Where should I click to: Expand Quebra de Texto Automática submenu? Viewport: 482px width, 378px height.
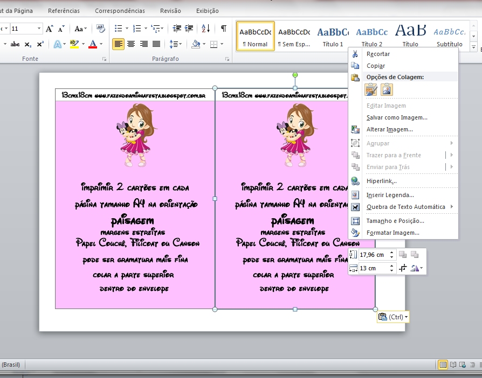[x=403, y=207]
